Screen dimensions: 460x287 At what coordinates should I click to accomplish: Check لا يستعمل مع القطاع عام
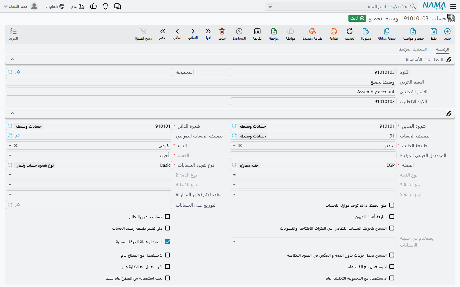pos(168,255)
